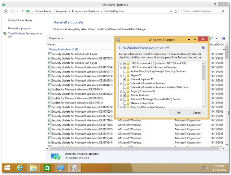Expand Microsoft Message Queue Server node
This screenshot has width=231, height=175.
point(121,99)
